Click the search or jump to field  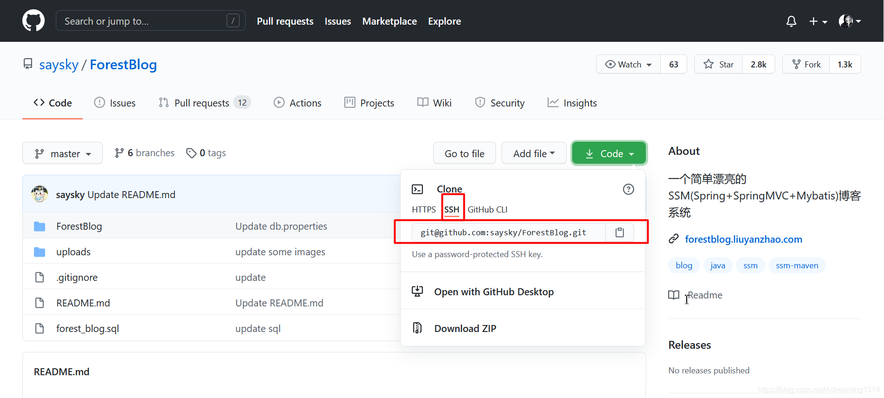150,21
